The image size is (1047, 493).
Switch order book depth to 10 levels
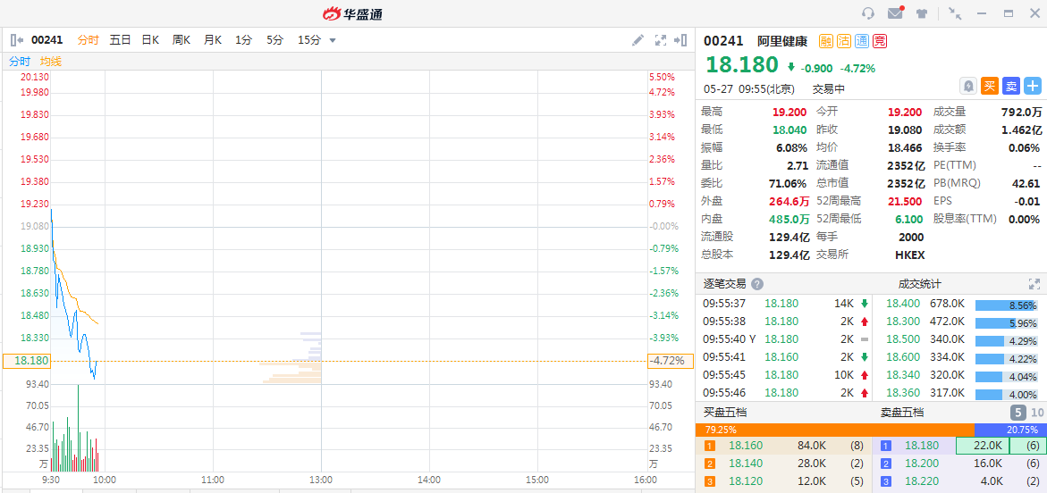tap(1037, 413)
